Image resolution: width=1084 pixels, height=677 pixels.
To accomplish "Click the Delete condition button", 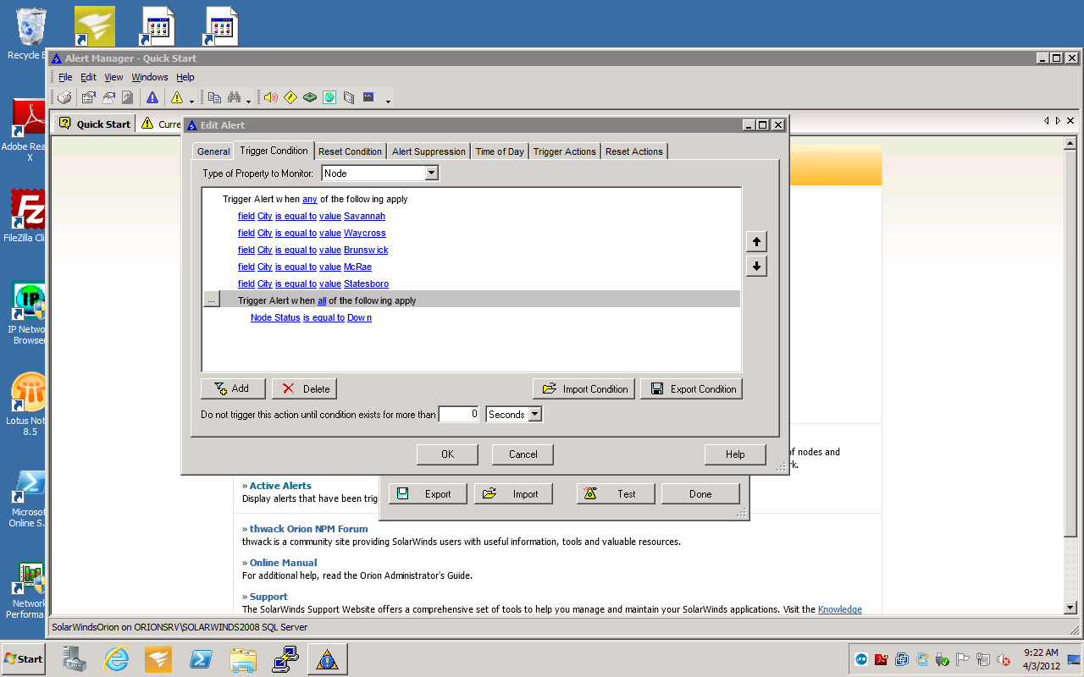I will pyautogui.click(x=304, y=388).
